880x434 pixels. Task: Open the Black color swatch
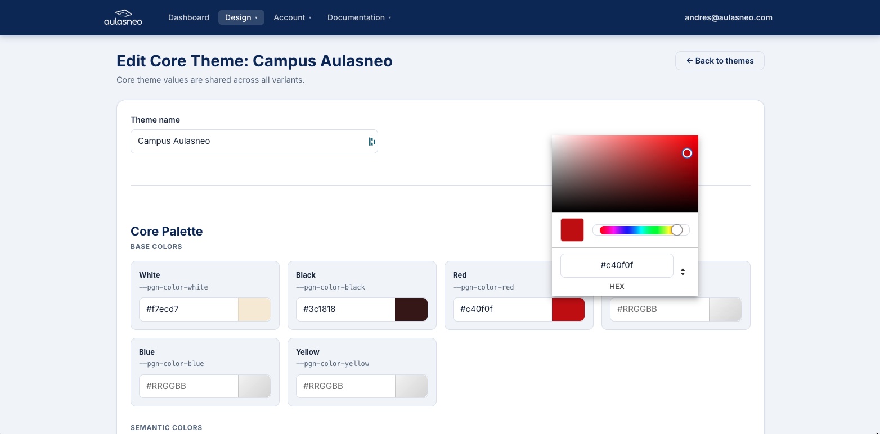(411, 309)
